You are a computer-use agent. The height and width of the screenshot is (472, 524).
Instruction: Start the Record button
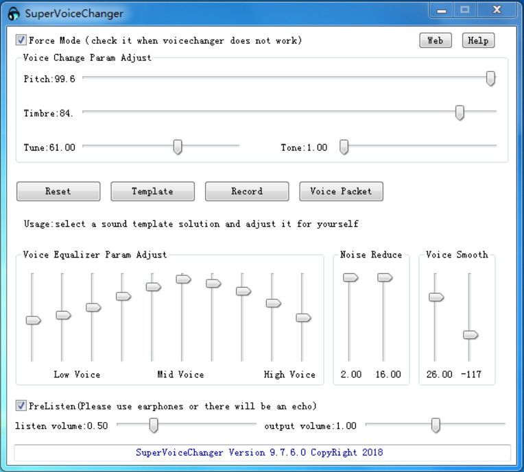(x=247, y=191)
